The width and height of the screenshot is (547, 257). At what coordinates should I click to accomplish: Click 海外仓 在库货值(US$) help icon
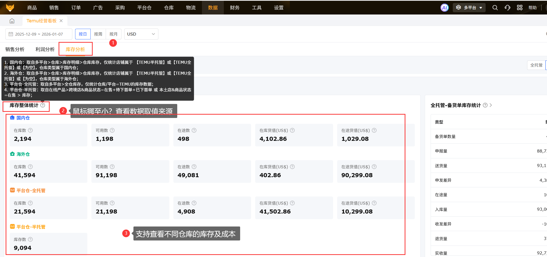click(292, 167)
